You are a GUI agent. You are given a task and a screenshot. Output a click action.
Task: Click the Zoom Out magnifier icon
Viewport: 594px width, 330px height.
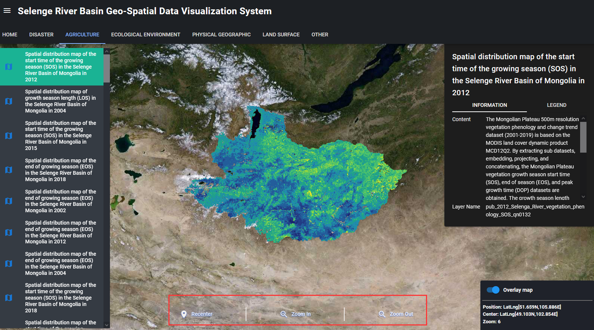pos(382,314)
